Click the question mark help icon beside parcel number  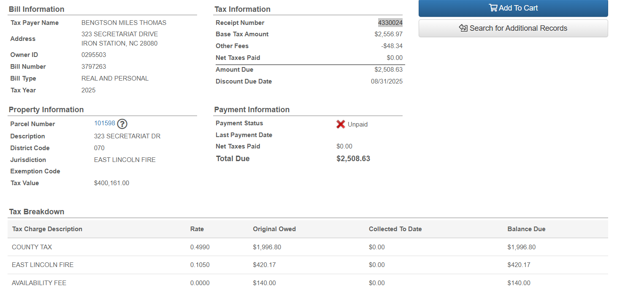coord(122,124)
